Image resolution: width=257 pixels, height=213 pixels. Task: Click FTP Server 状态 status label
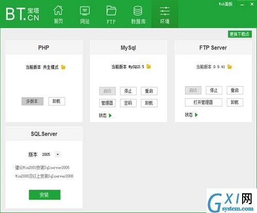189,115
